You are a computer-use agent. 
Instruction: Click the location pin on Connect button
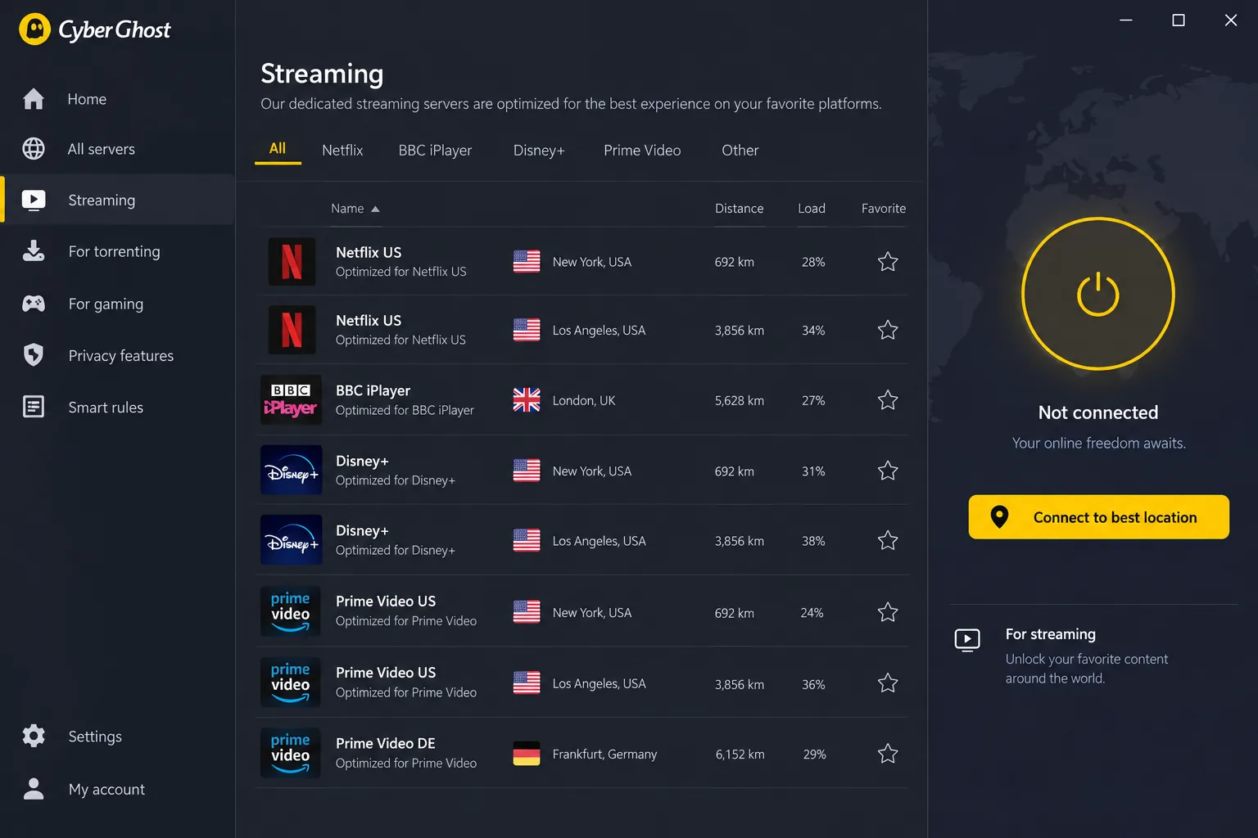(x=999, y=516)
